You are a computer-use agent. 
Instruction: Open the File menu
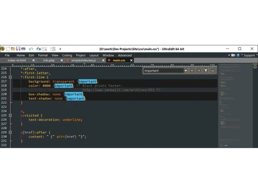tap(7, 55)
